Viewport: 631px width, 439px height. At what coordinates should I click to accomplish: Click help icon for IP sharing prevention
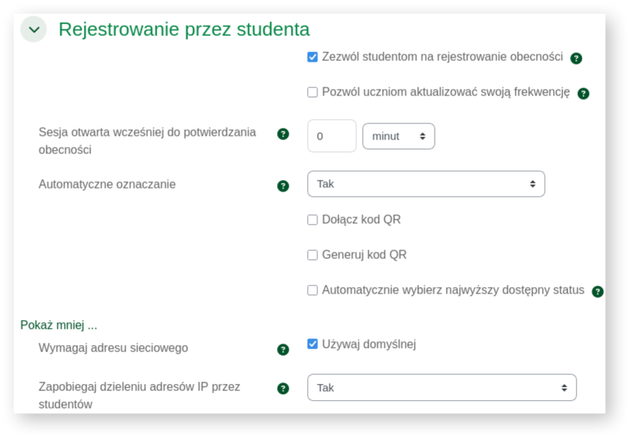pyautogui.click(x=284, y=387)
